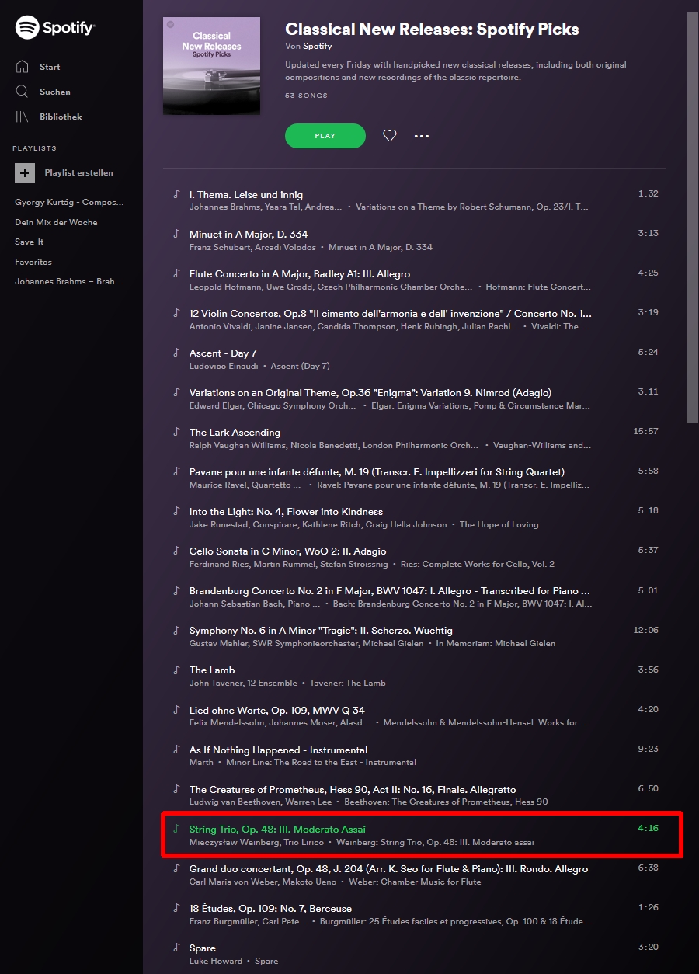Click note icon beside The Lark Ascending
This screenshot has width=699, height=974.
coord(176,432)
